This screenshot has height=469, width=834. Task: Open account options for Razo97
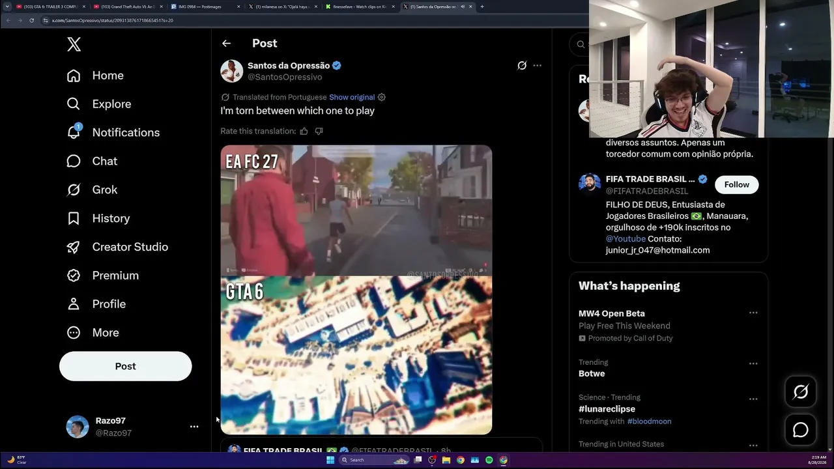(194, 427)
